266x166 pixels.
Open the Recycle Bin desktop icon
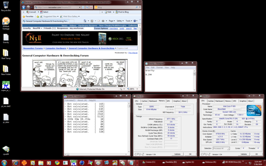[x=6, y=6]
